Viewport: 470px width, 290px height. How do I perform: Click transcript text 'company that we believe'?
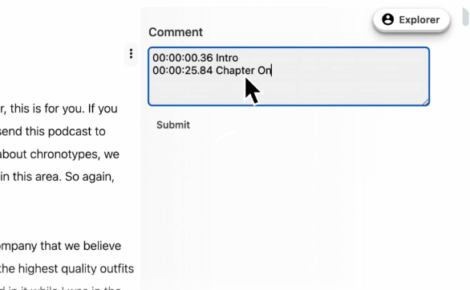(60, 246)
